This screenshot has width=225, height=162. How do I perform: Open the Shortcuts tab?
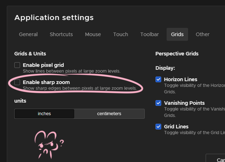point(61,34)
